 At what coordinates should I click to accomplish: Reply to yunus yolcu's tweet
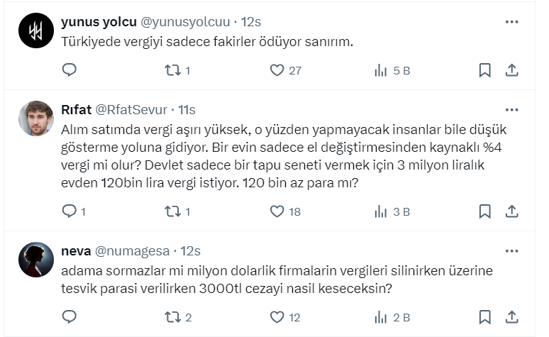(69, 70)
